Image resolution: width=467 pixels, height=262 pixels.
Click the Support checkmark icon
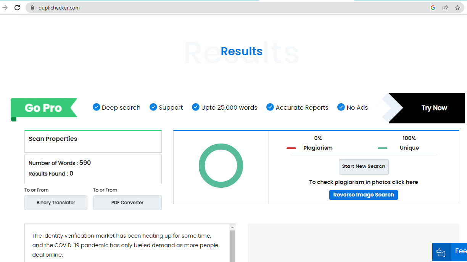pos(153,107)
